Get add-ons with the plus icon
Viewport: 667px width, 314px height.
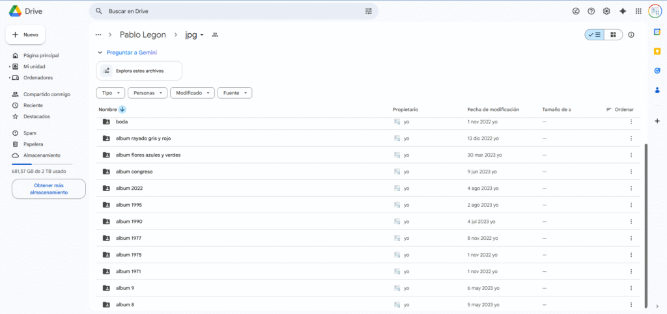click(x=657, y=122)
